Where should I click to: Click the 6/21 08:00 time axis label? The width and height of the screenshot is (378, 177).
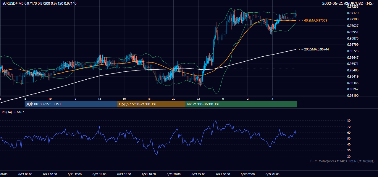[x=25, y=174]
